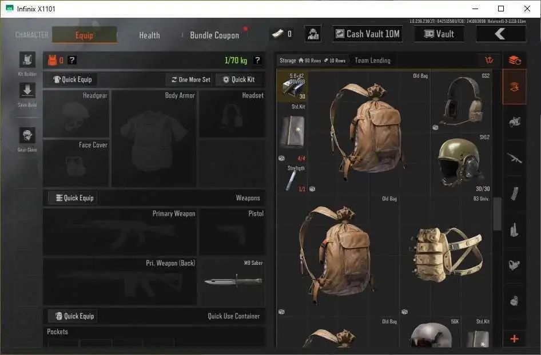The image size is (541, 355).
Task: Select the empty Body Armor slot
Action: [154, 139]
